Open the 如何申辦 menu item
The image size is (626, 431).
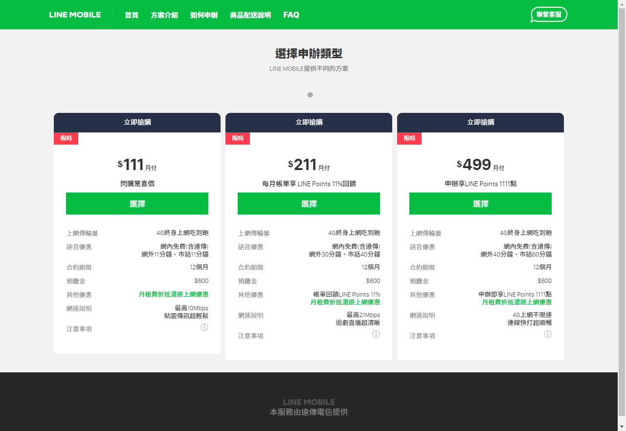[x=204, y=15]
